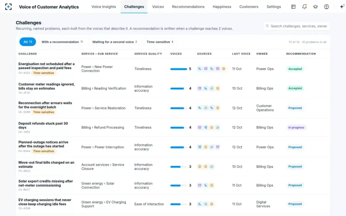Click smiley source icon in EV charging sessions row
Viewport: 346px width, 216px height.
[x=212, y=204]
